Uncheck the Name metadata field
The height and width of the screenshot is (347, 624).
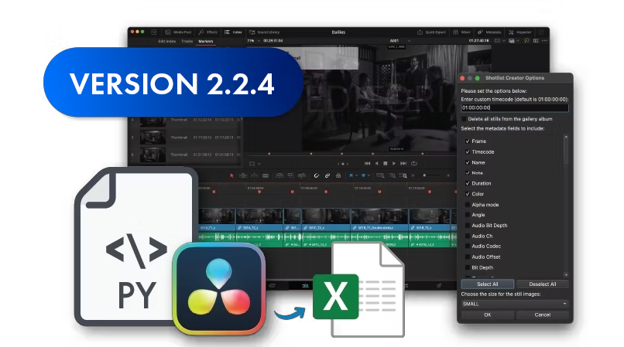468,162
